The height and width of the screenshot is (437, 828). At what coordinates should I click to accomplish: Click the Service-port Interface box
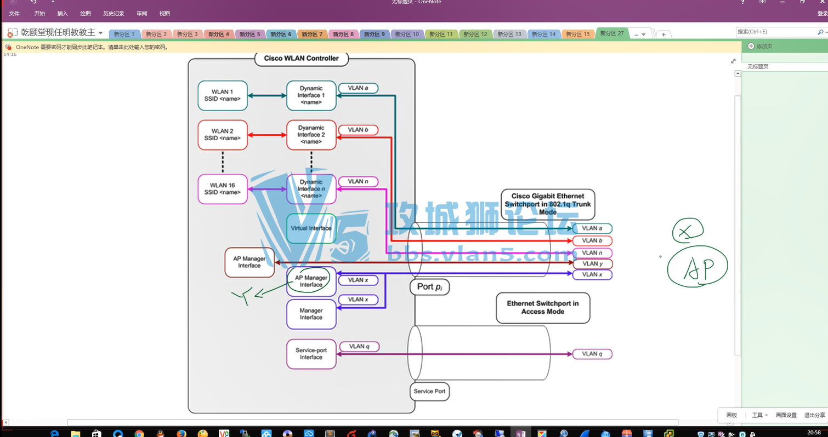tap(311, 354)
